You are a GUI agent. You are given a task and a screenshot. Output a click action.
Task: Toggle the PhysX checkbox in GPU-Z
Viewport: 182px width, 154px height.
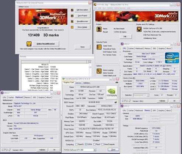click(94, 144)
